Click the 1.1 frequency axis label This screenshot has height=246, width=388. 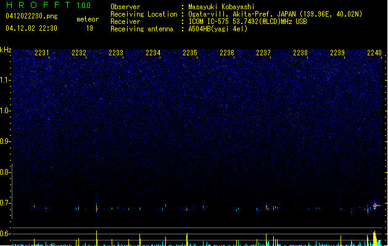5,80
